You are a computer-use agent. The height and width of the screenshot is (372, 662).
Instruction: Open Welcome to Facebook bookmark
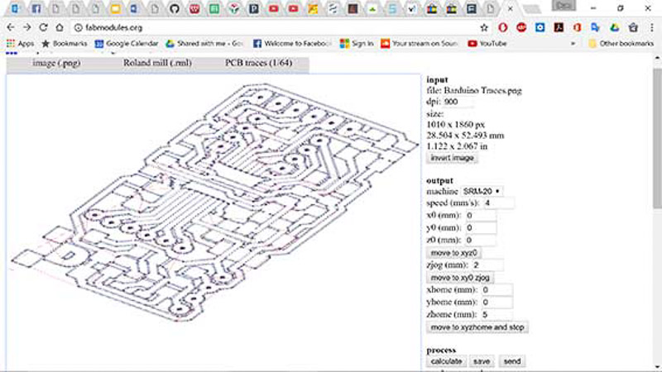click(292, 44)
